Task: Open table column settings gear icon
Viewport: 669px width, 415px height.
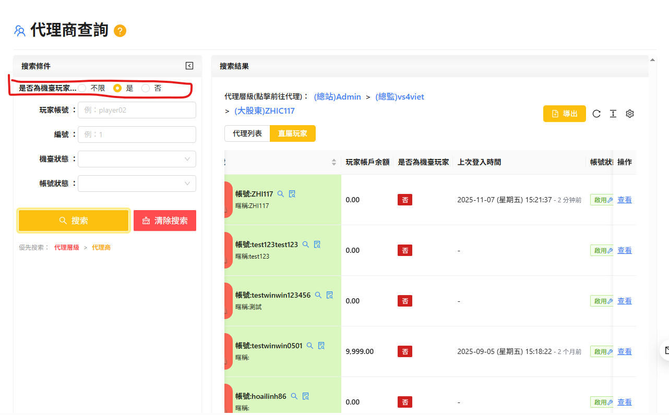Action: click(x=630, y=114)
